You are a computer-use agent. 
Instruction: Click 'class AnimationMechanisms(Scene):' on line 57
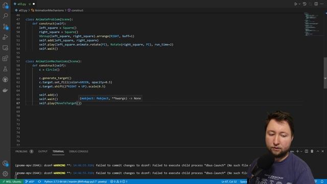[53, 61]
